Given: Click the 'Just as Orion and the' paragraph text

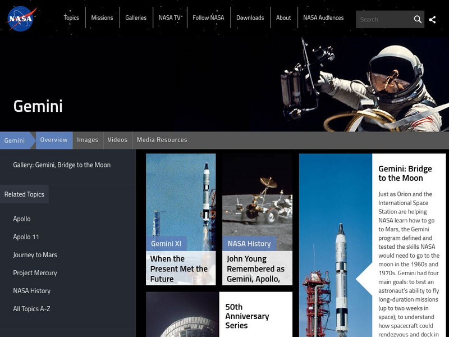Looking at the screenshot, I should (409, 263).
